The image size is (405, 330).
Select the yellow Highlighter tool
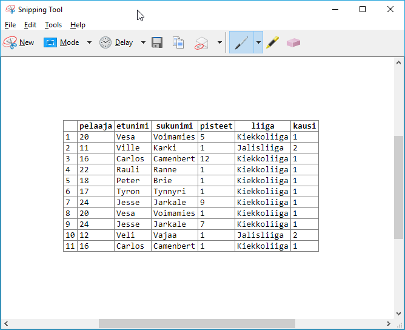click(272, 42)
